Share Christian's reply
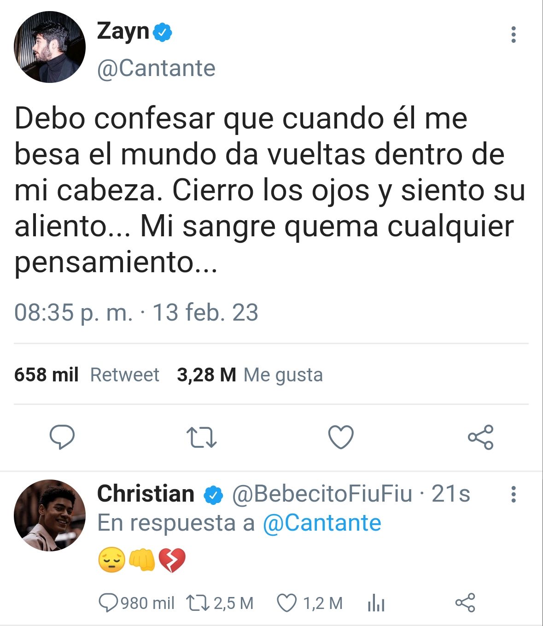The image size is (543, 626). coord(465,603)
